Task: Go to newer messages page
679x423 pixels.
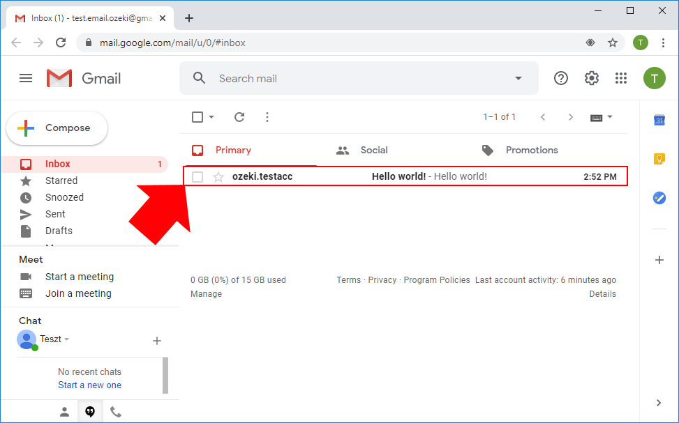Action: (543, 117)
